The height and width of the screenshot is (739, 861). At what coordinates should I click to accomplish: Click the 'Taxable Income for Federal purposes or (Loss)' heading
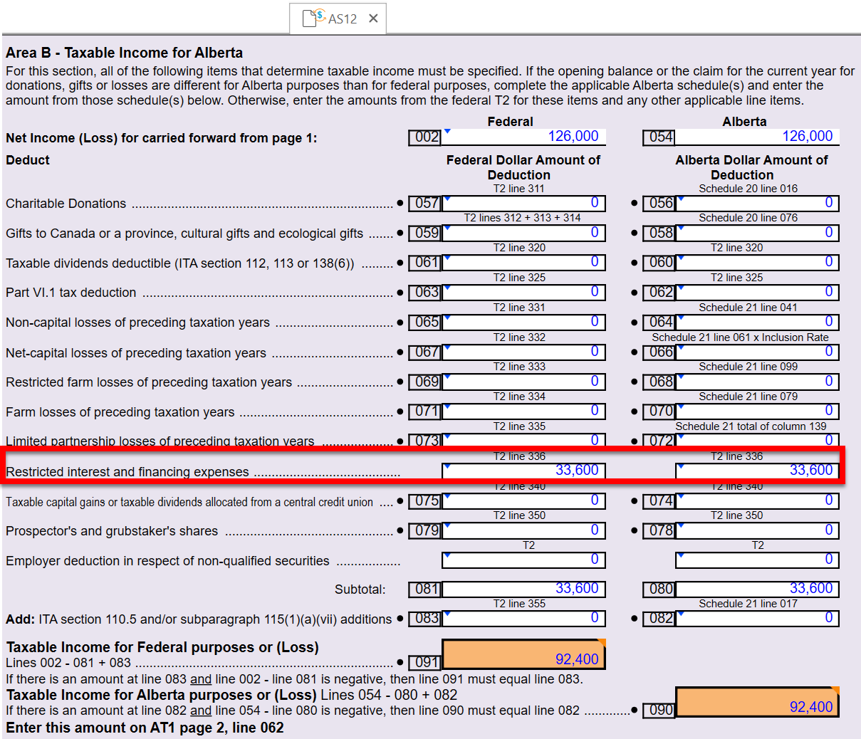(162, 647)
